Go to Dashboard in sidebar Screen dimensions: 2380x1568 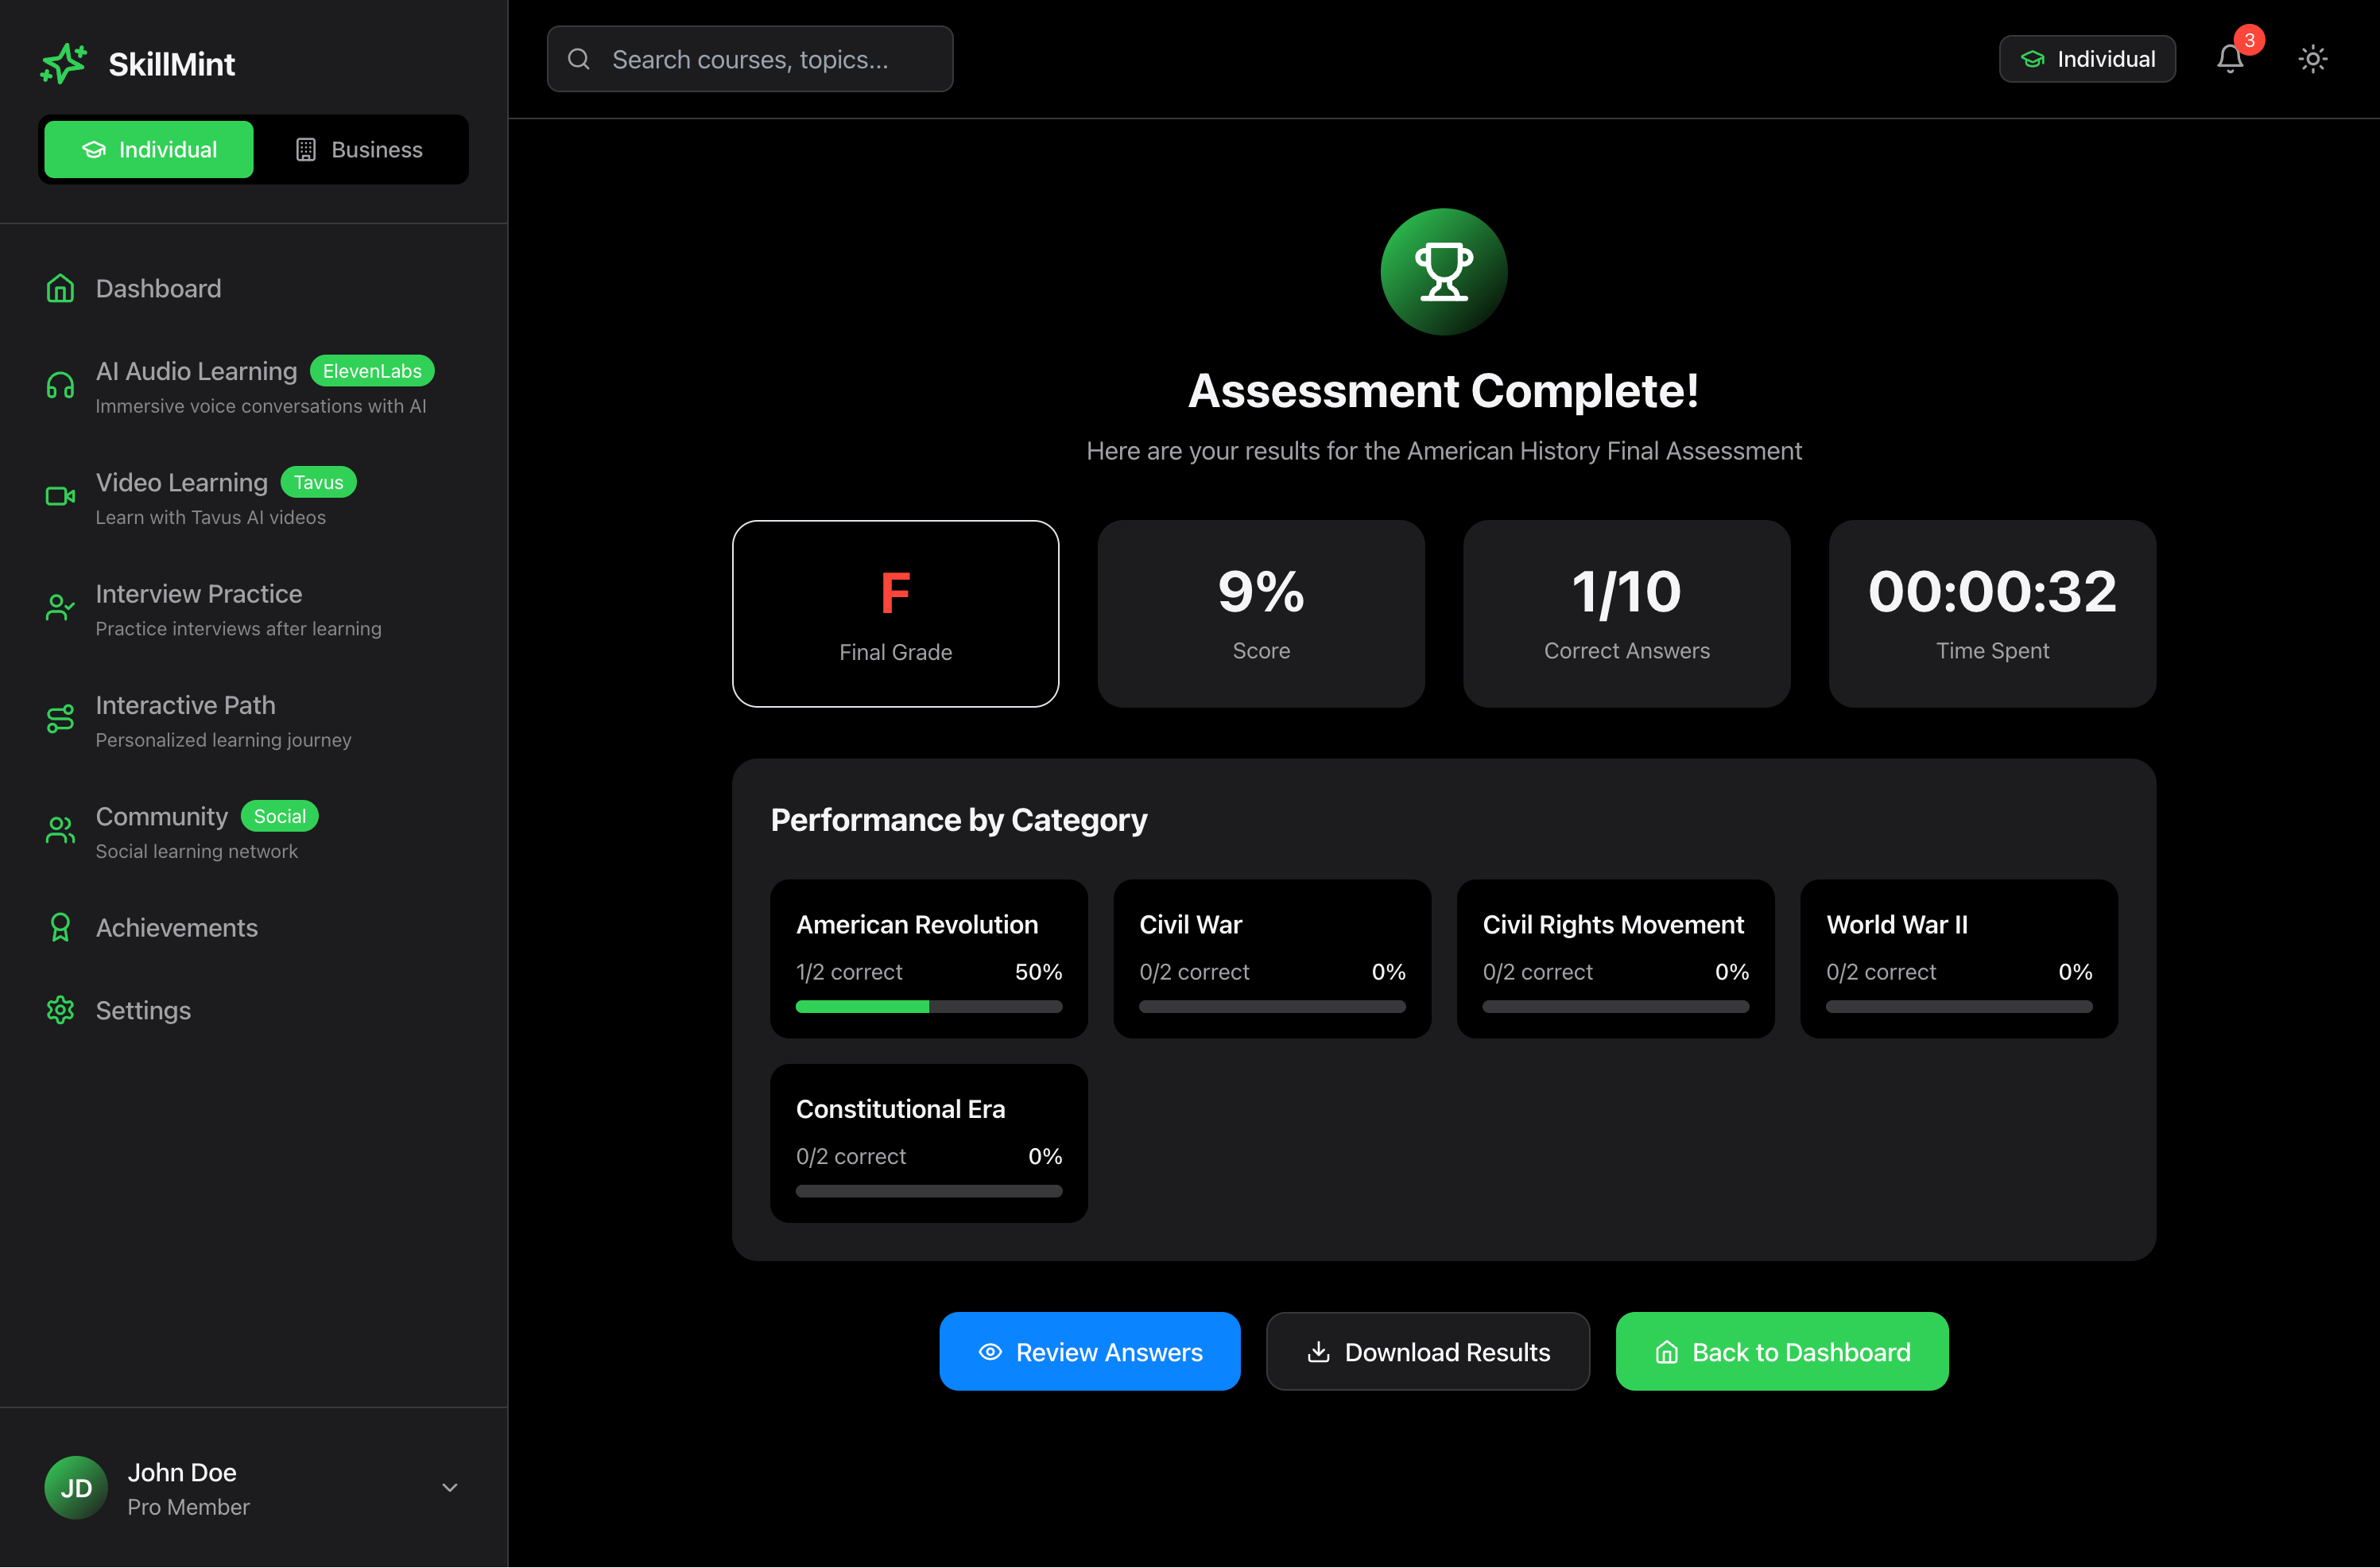[158, 289]
